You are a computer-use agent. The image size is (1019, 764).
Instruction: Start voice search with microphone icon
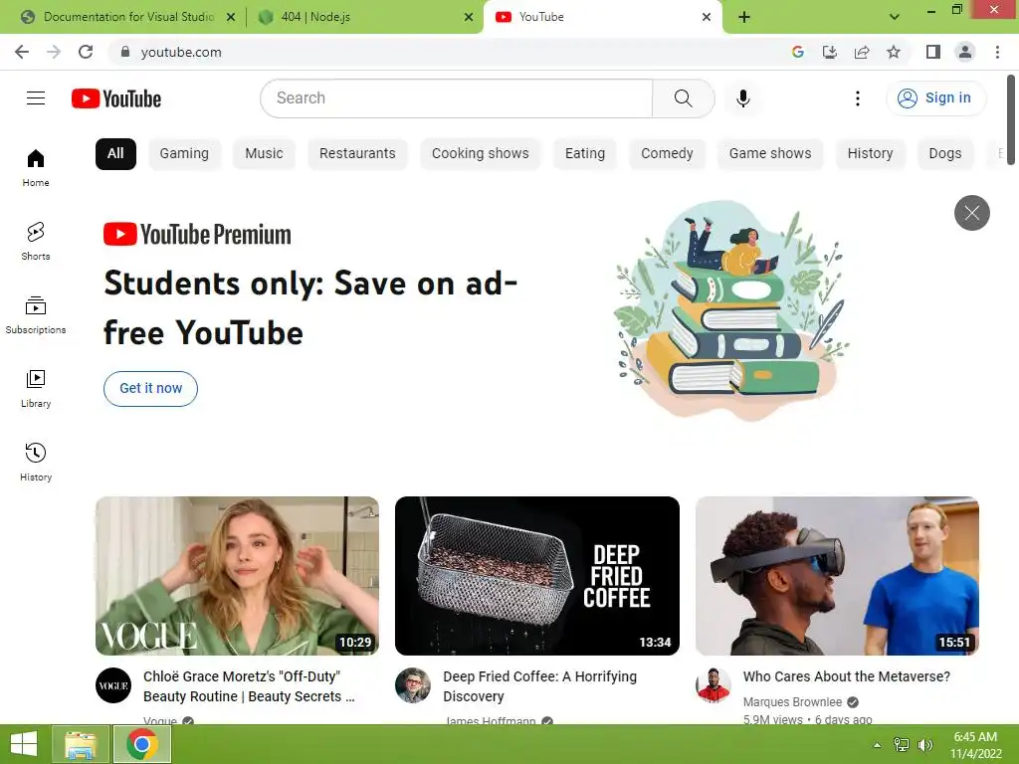click(742, 98)
